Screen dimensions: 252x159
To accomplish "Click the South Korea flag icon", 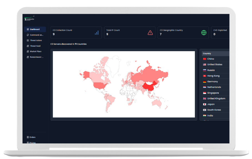I will (x=204, y=110).
